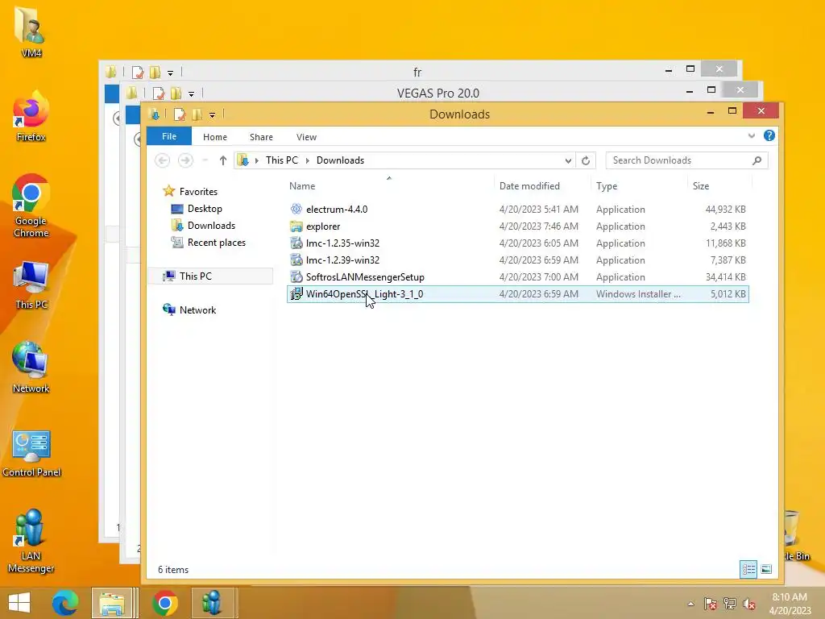Open recent locations dropdown arrow
Screen dimensions: 825x619
coord(205,160)
